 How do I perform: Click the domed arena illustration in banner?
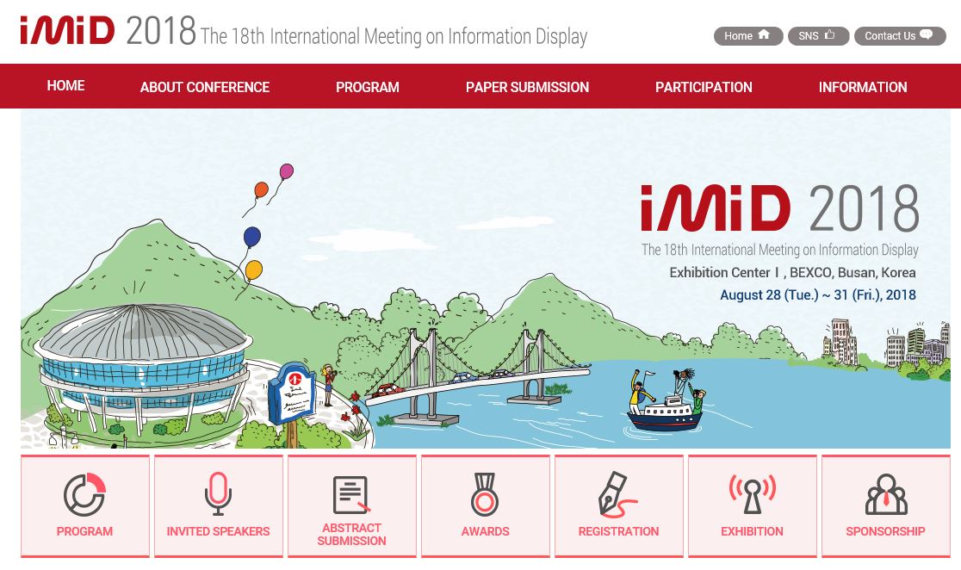coord(142,368)
